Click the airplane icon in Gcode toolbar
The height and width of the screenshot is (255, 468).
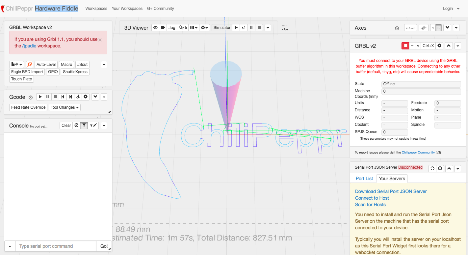78,97
